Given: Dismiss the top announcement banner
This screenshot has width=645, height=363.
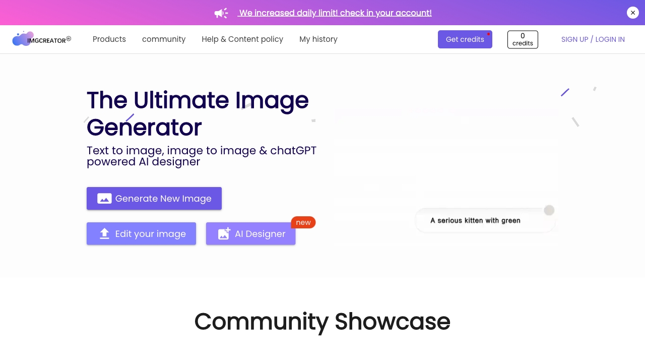Looking at the screenshot, I should click(633, 13).
